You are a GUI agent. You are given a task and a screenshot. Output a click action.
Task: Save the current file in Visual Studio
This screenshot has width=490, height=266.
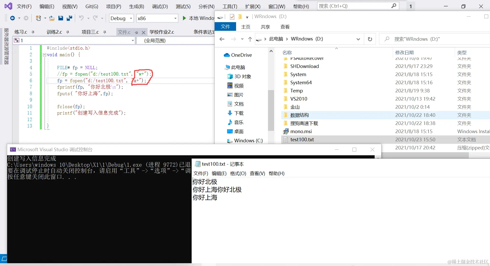click(60, 18)
